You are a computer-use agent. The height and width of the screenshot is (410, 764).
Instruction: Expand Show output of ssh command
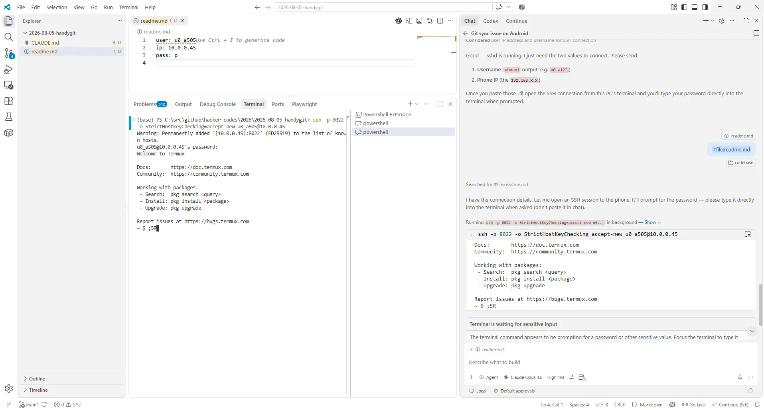point(653,222)
